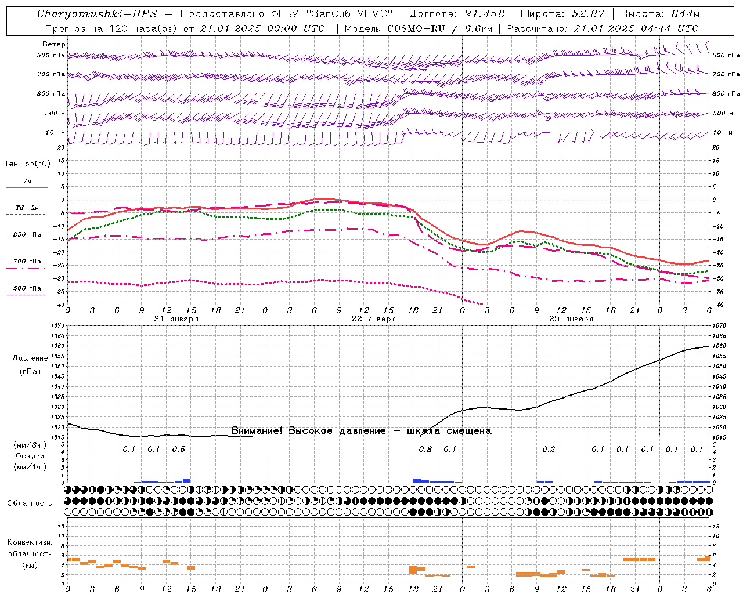Click the warning "Внимание! Высокое давление"
Viewport: 743px width, 594px height.
309,431
